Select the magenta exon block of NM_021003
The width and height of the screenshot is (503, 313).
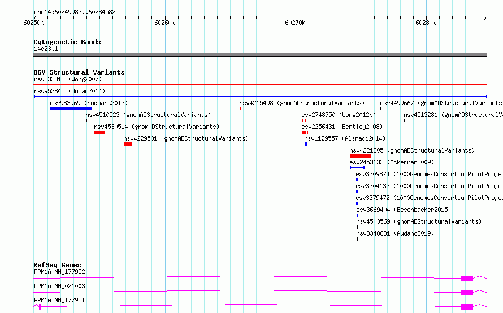coord(467,293)
